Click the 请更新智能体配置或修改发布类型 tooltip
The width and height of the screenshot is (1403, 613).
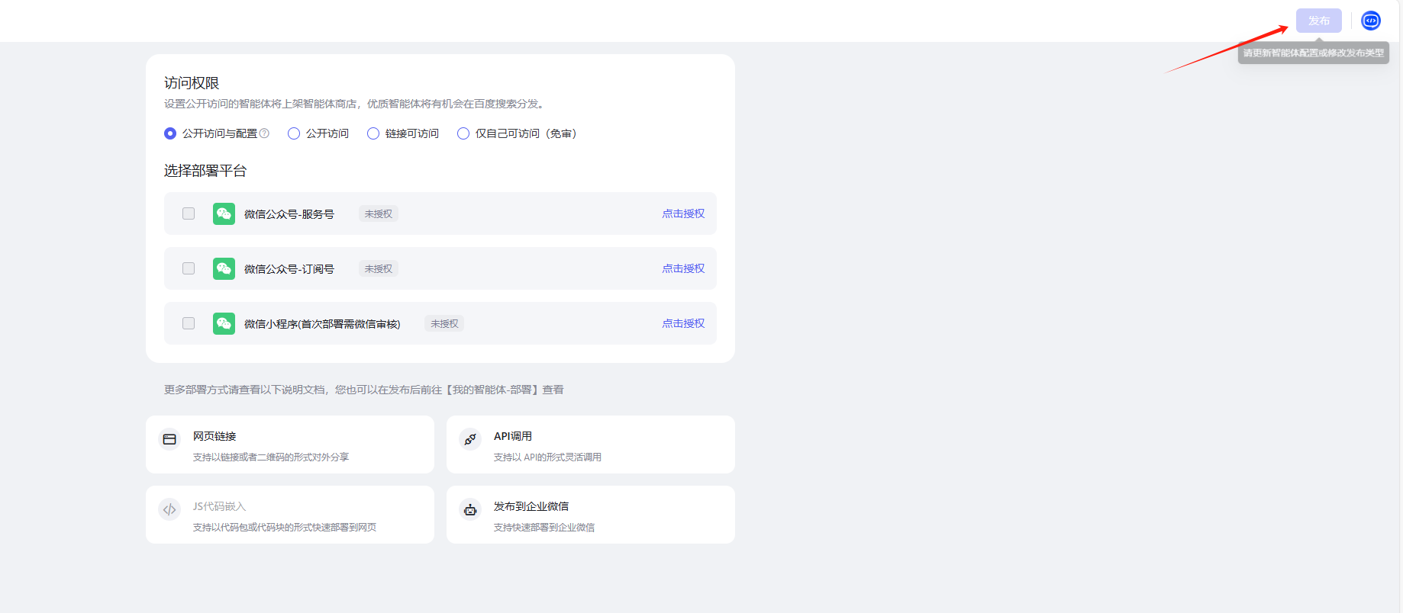pyautogui.click(x=1313, y=53)
